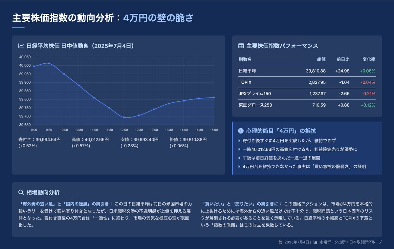Click the closing value 1,237.97
The width and height of the screenshot is (394, 249).
(317, 94)
